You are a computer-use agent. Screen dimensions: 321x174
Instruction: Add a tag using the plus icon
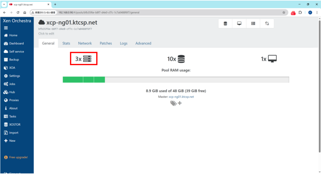pos(180,103)
